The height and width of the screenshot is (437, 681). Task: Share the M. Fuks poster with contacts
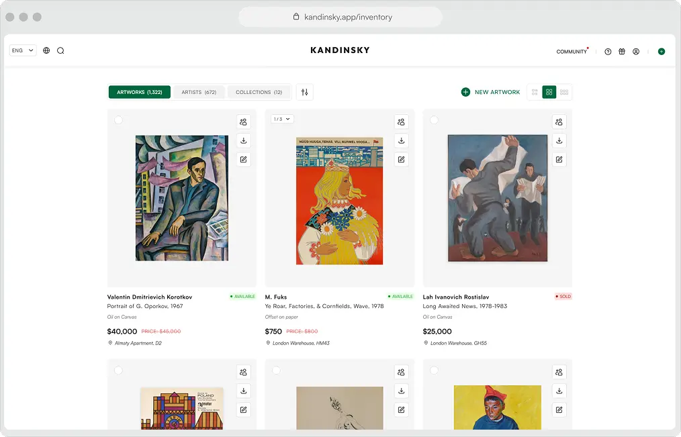pos(402,122)
